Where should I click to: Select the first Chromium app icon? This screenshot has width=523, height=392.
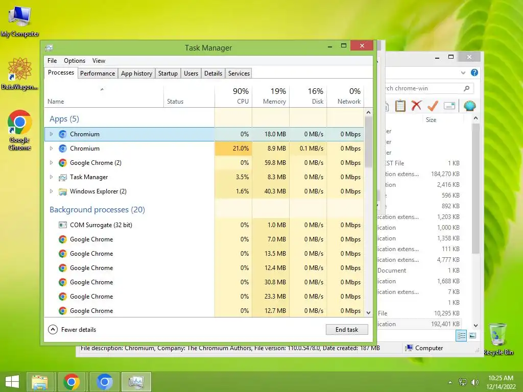coord(62,134)
